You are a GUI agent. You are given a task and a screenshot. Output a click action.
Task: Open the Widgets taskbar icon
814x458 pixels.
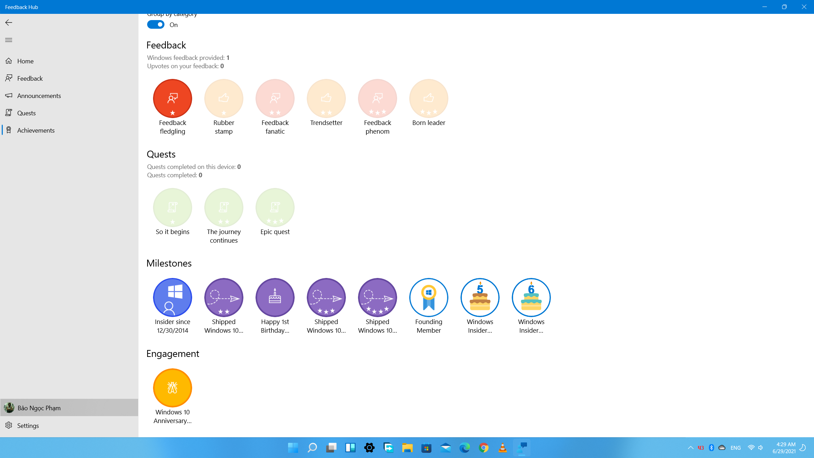350,448
